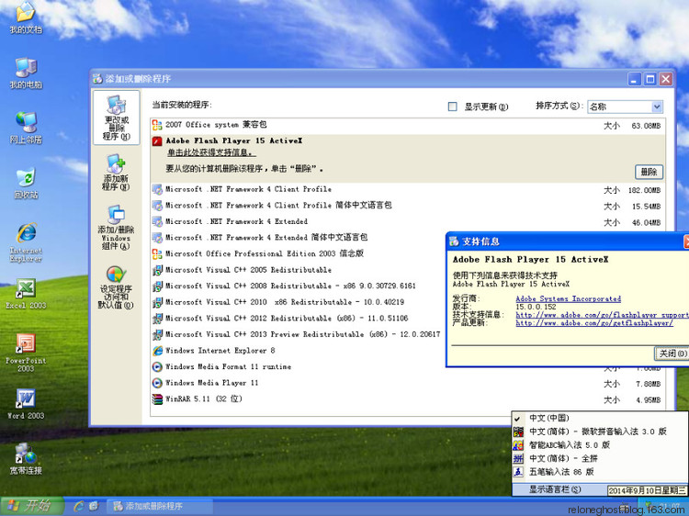Click the Adobe Flash Player 15 ActiveX icon
Image resolution: width=689 pixels, height=516 pixels.
coord(157,141)
